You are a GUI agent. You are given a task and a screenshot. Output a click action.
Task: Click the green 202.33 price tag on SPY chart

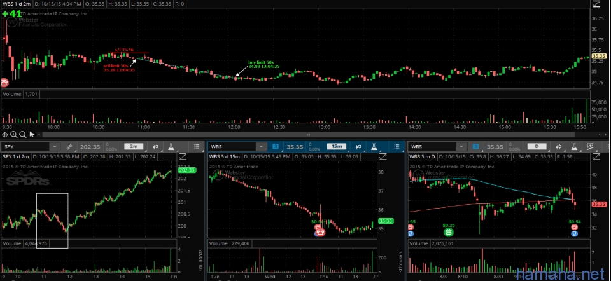(187, 170)
